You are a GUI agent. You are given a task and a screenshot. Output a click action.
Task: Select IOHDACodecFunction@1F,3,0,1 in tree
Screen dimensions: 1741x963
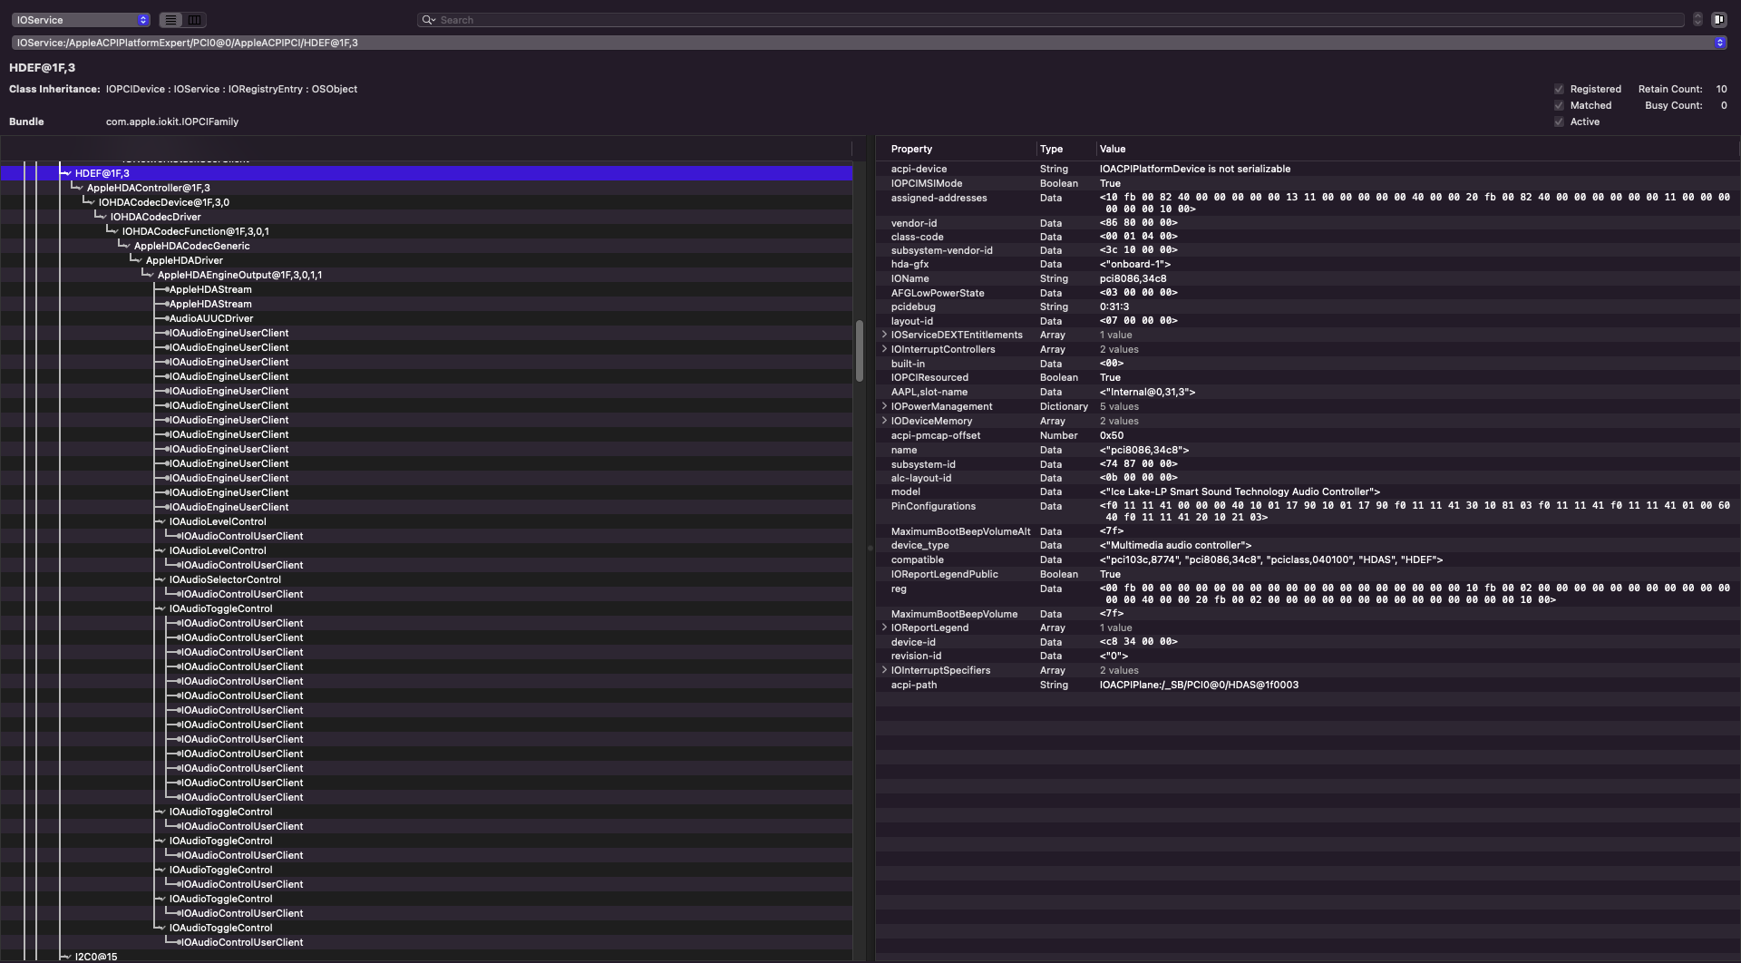point(426,231)
